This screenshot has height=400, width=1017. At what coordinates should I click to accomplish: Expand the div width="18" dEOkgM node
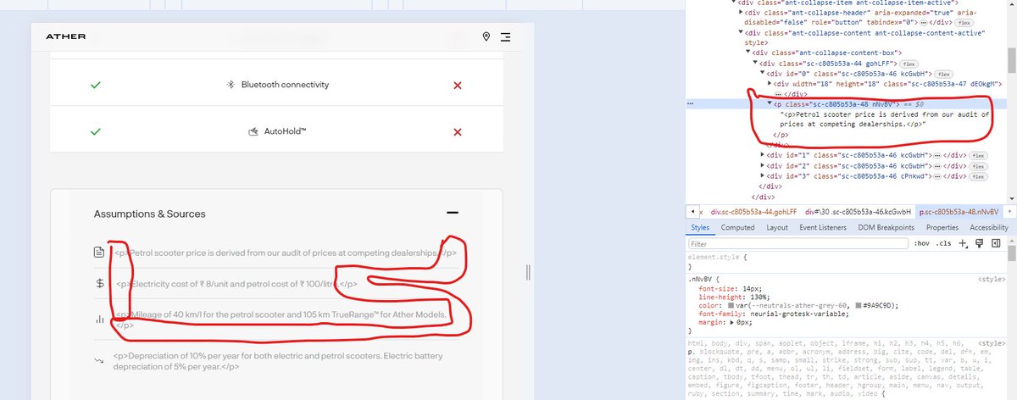click(769, 84)
